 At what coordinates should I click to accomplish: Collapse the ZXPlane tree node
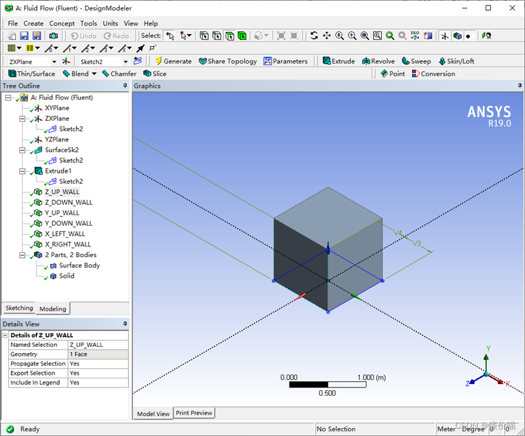(22, 119)
